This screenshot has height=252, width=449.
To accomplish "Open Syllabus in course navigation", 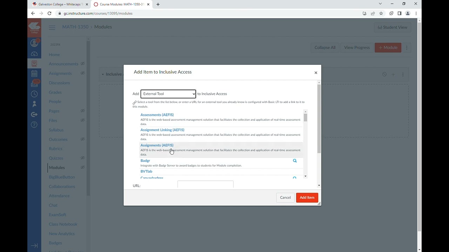I will [x=56, y=130].
